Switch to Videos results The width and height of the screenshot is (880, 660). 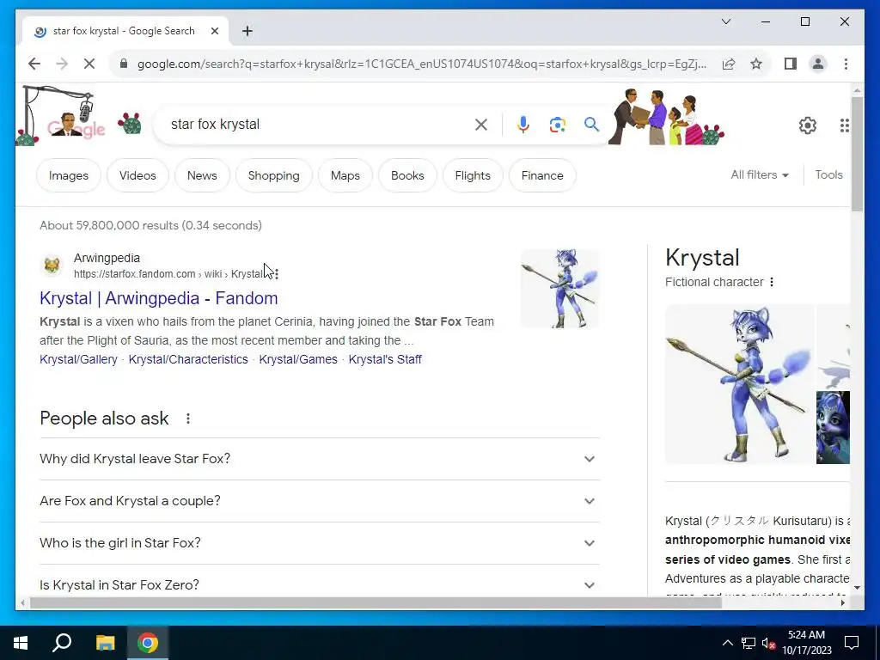(137, 175)
